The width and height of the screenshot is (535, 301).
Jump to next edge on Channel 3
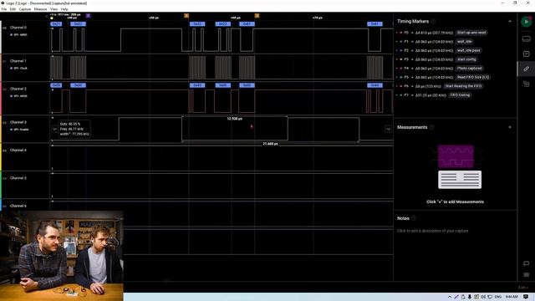(388, 130)
